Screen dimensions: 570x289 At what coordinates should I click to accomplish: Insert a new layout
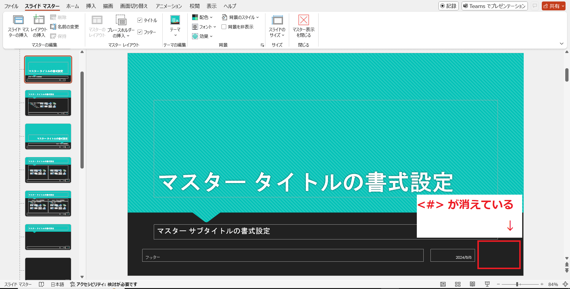39,26
